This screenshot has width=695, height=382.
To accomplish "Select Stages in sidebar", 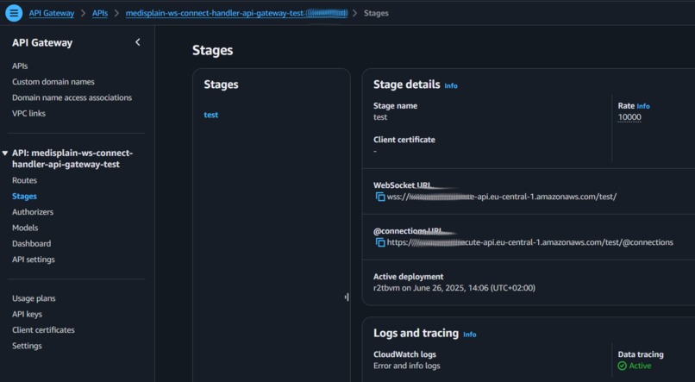I will click(x=24, y=197).
